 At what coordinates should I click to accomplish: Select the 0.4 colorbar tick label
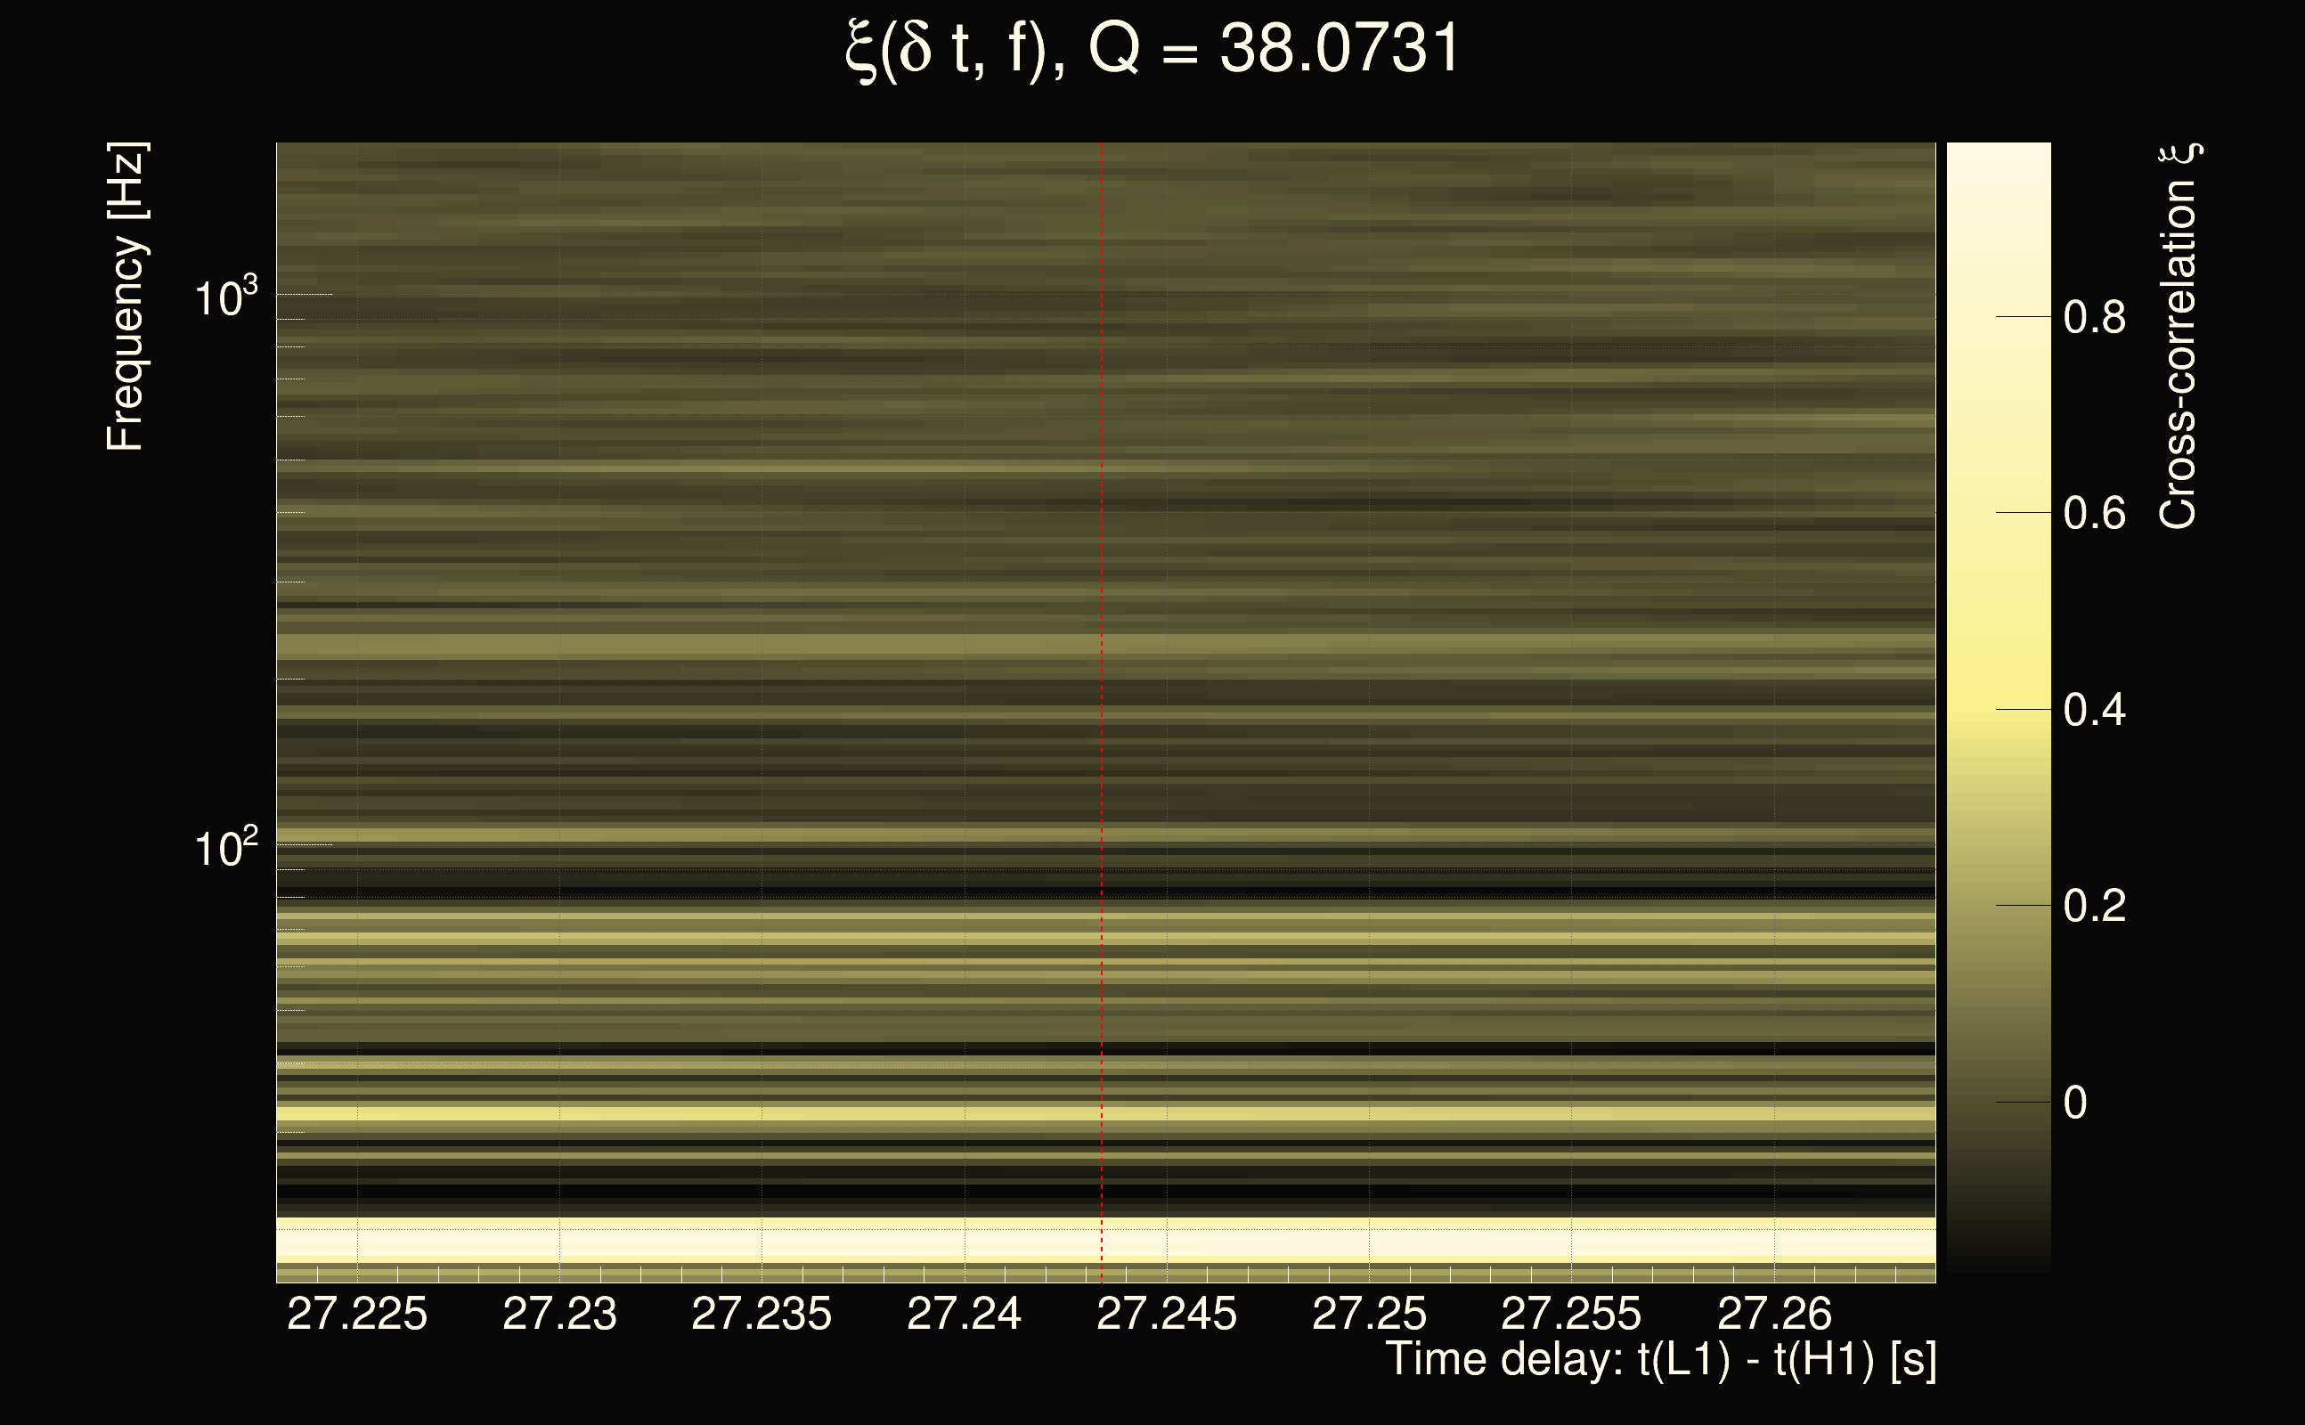2094,710
